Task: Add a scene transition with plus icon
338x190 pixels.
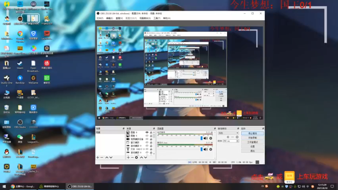Action: click(228, 137)
